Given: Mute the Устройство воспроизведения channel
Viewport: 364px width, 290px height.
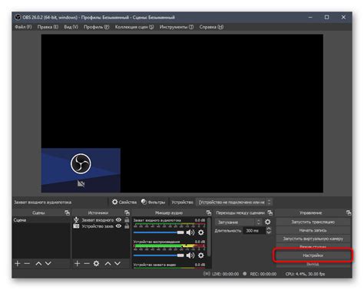Looking at the screenshot, I should [190, 255].
